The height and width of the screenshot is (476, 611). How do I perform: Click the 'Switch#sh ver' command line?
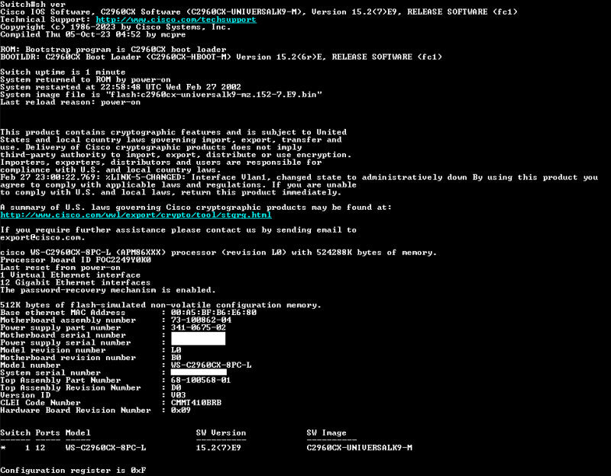pyautogui.click(x=33, y=5)
